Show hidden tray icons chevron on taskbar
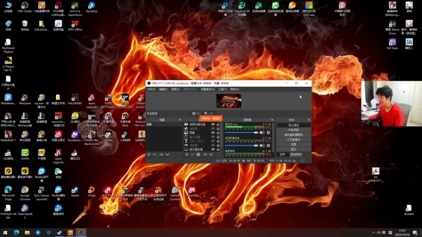Viewport: 422px width, 237px height. [x=373, y=233]
